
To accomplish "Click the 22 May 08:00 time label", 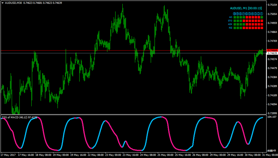I will pyautogui.click(x=96, y=155).
